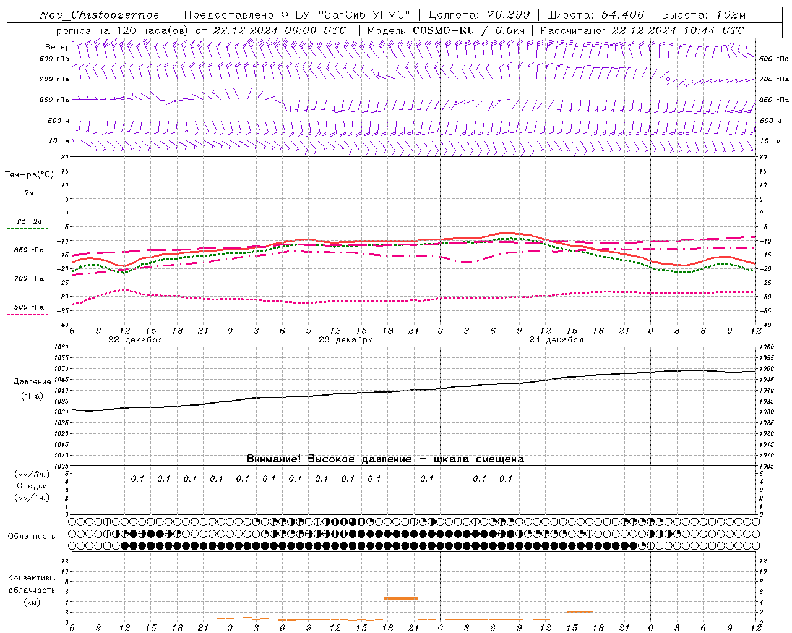The height and width of the screenshot is (633, 792).
Task: Click the date label 24 декабря
Action: coord(556,340)
